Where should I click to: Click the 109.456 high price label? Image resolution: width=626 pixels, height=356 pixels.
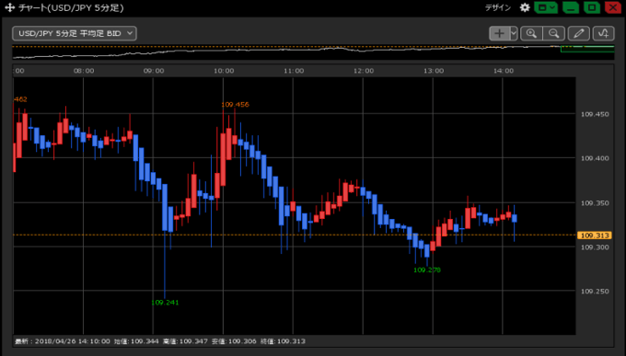[235, 105]
